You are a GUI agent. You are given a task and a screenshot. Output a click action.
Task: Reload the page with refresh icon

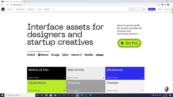8,5
